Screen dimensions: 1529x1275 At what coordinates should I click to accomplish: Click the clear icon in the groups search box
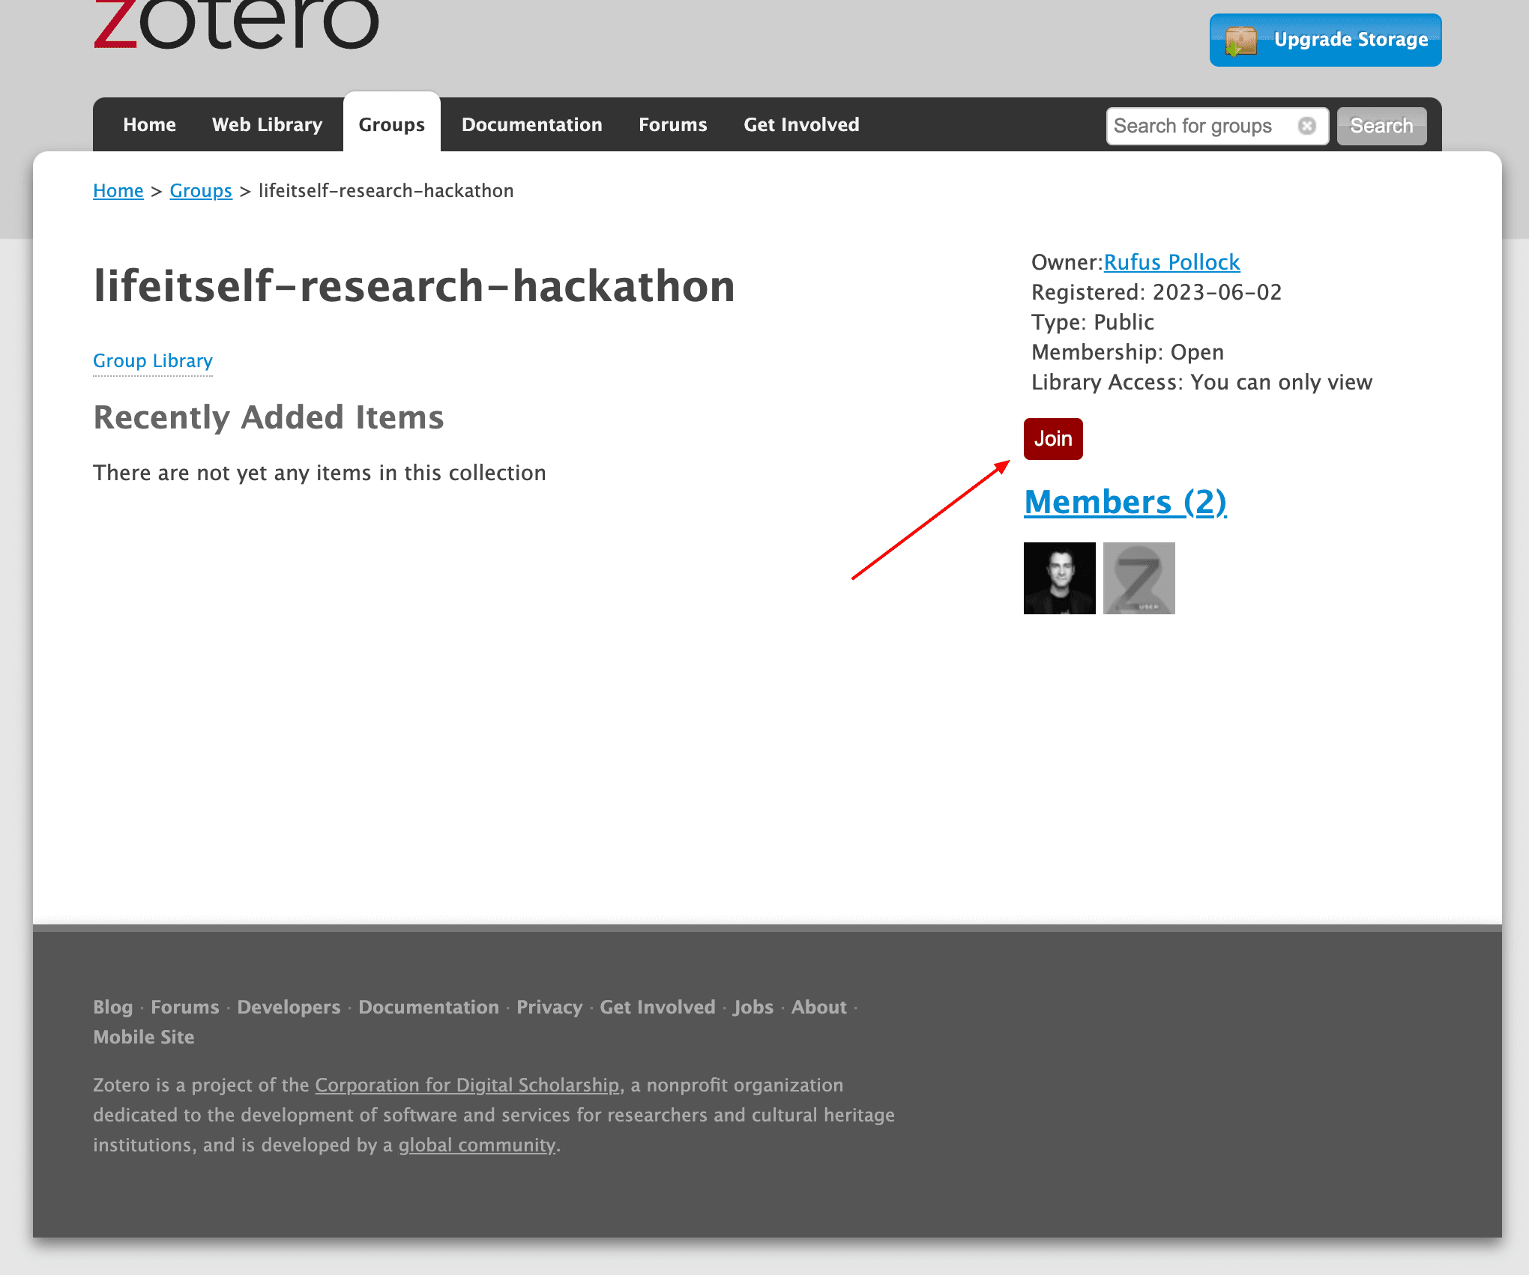pyautogui.click(x=1306, y=126)
